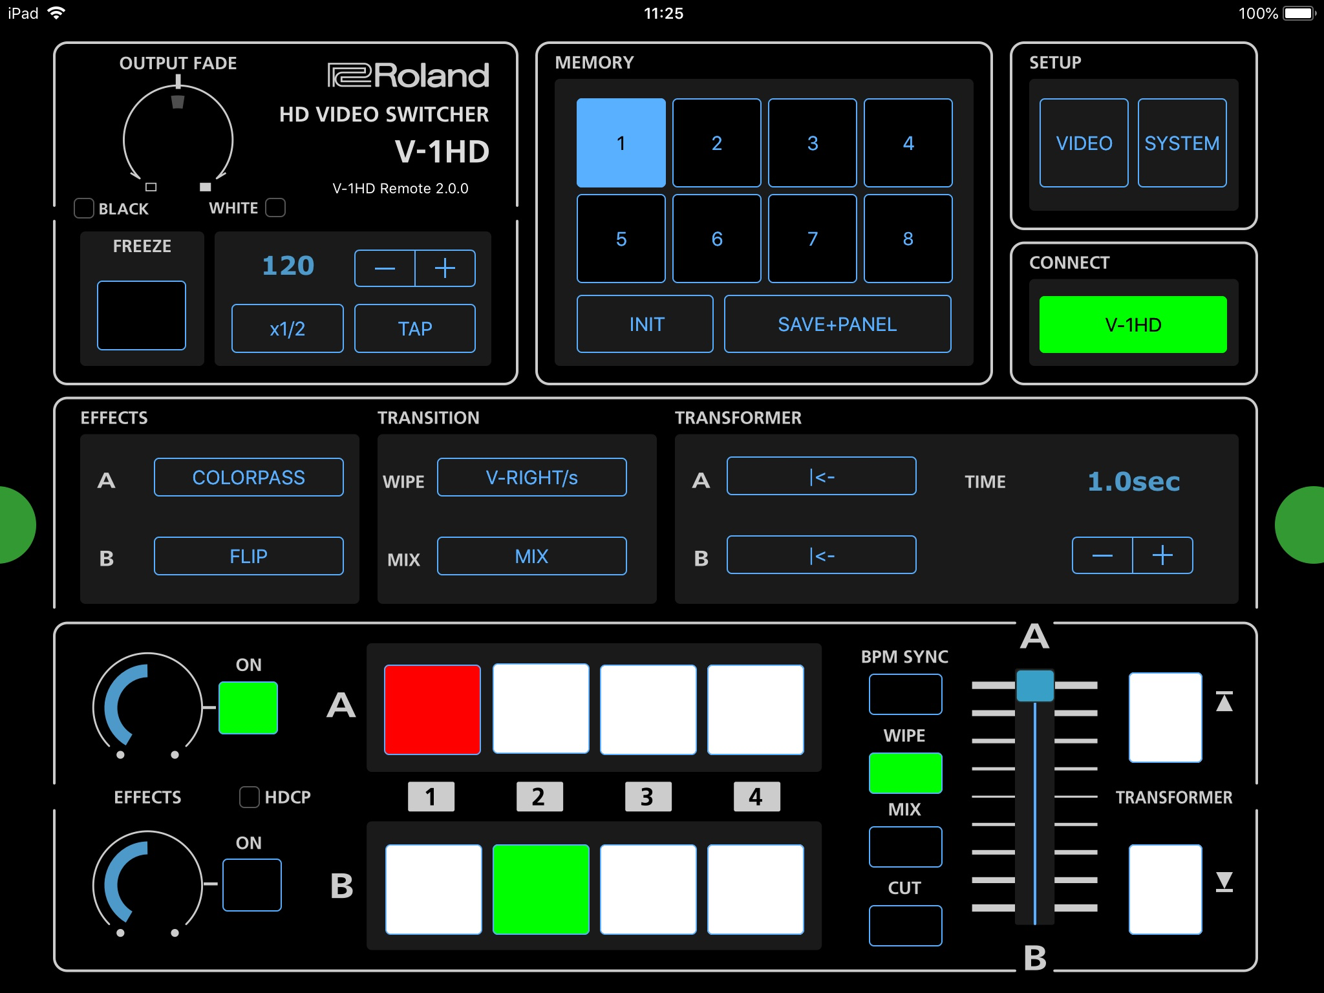Image resolution: width=1324 pixels, height=993 pixels.
Task: Open the FLIP effect B selector
Action: pyautogui.click(x=249, y=556)
